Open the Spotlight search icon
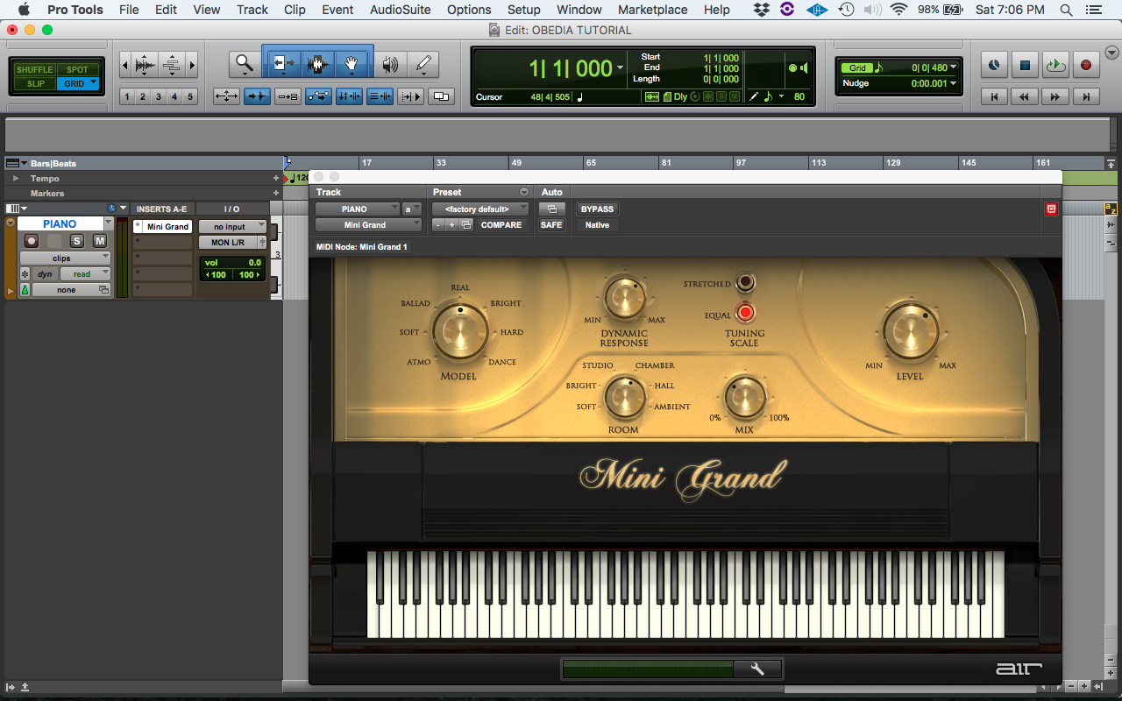The height and width of the screenshot is (701, 1122). click(1066, 10)
